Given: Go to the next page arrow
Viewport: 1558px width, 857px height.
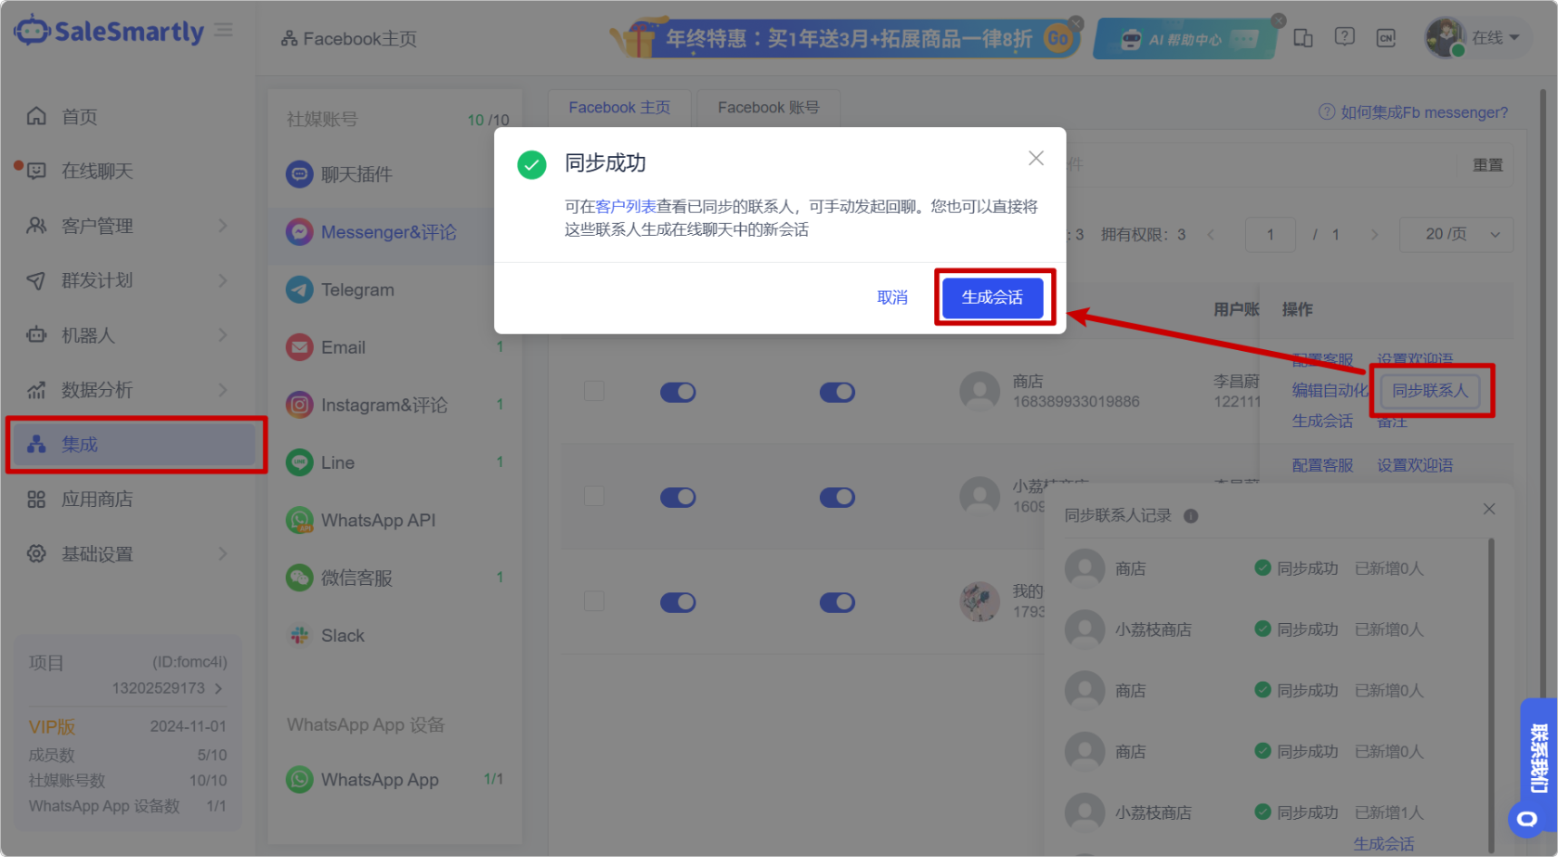Looking at the screenshot, I should coord(1375,235).
